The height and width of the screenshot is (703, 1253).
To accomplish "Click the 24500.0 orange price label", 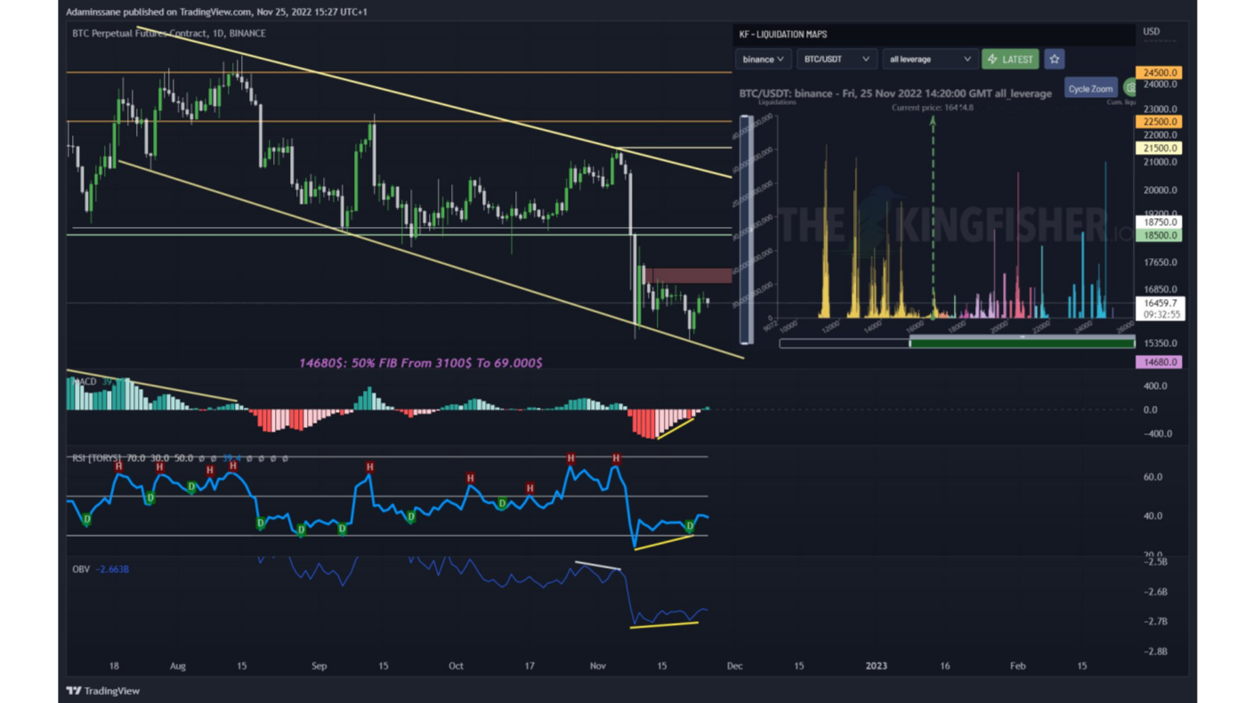I will pos(1159,73).
